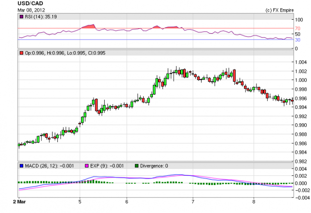311x213 pixels.
Task: Click the price axis label 0.992
Action: pos(301,116)
